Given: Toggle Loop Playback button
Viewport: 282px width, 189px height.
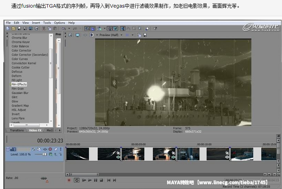Looking at the screenshot, I should point(77,180).
